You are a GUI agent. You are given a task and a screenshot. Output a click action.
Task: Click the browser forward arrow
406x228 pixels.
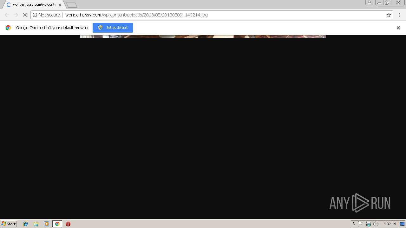click(x=16, y=15)
